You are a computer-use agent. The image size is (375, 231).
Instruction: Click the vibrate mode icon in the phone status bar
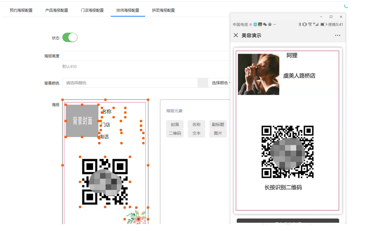(305, 25)
